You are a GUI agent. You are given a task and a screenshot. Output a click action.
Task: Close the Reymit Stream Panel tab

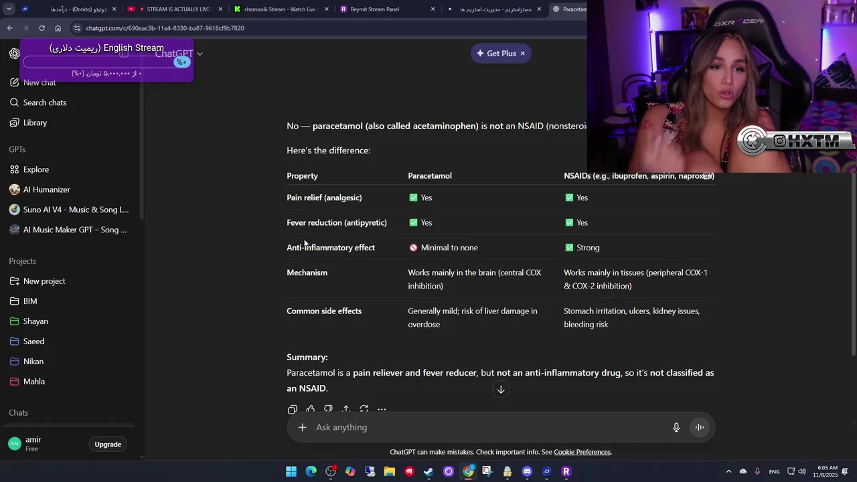coord(433,9)
